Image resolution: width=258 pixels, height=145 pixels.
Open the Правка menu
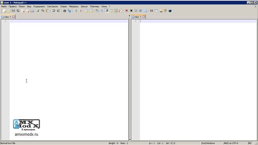[x=12, y=6]
